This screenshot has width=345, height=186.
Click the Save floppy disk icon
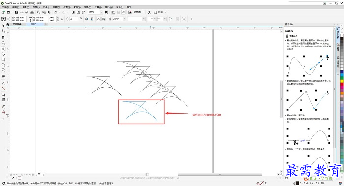coord(16,12)
